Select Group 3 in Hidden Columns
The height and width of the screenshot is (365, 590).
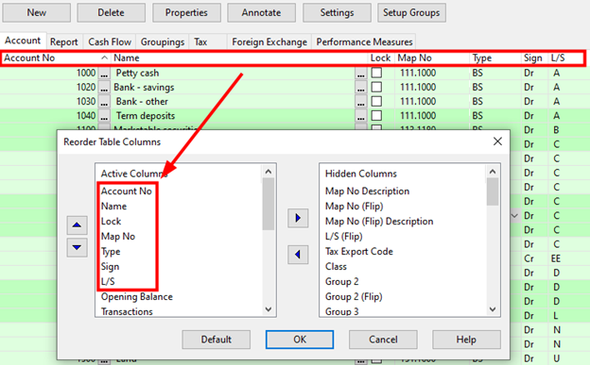click(342, 311)
